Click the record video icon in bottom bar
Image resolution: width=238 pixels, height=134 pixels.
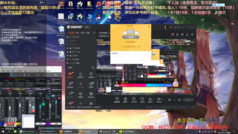170,100
